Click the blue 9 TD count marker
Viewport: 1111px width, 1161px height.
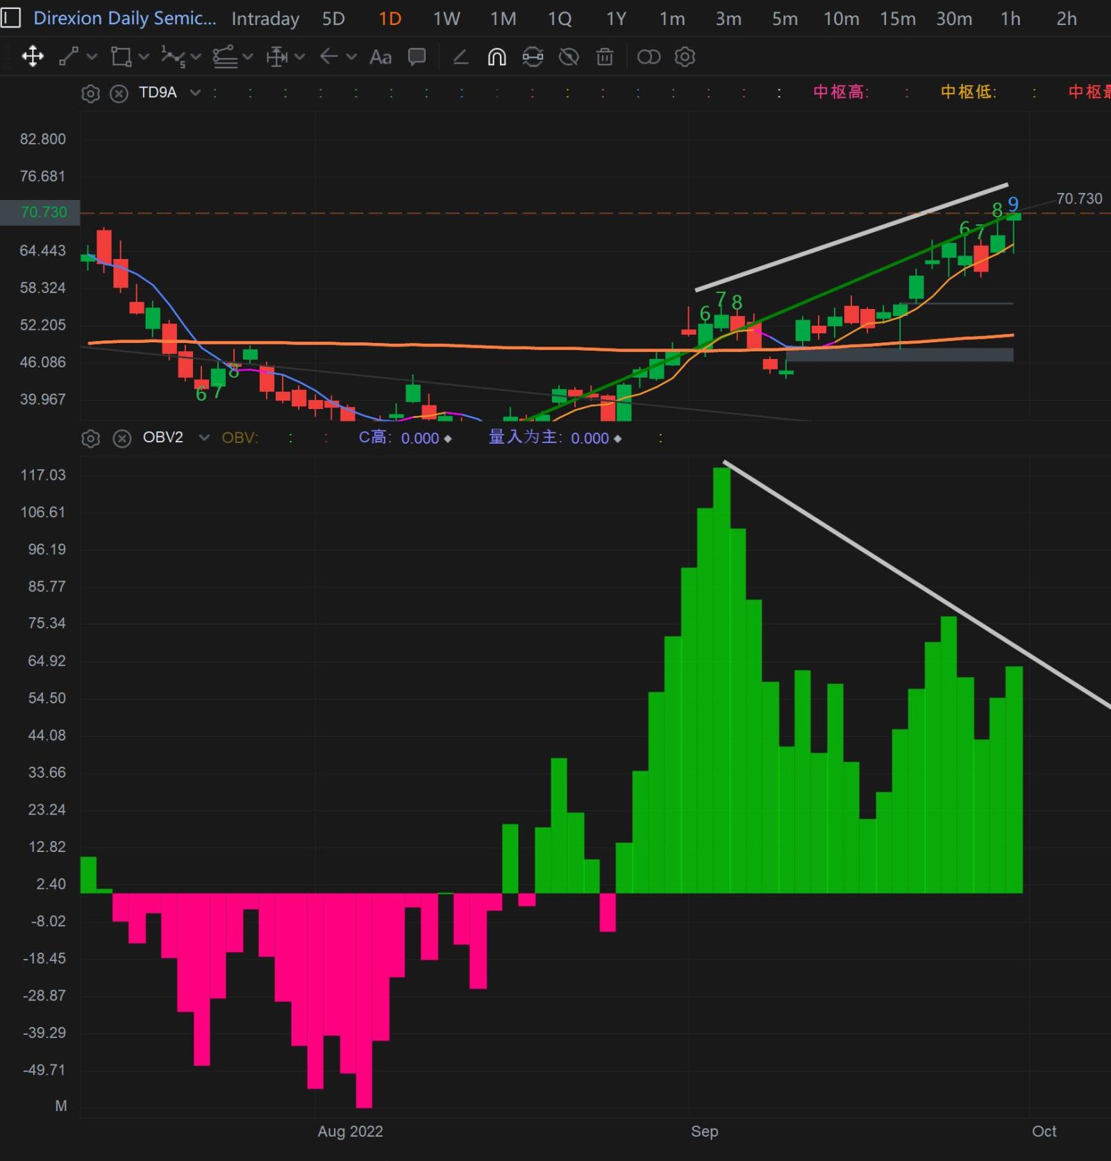[1013, 204]
